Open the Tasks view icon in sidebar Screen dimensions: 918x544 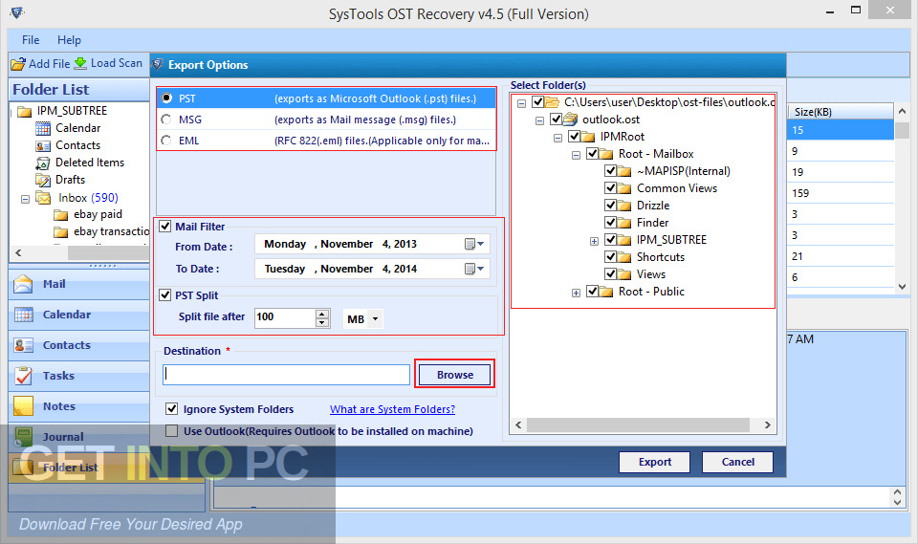[x=23, y=376]
